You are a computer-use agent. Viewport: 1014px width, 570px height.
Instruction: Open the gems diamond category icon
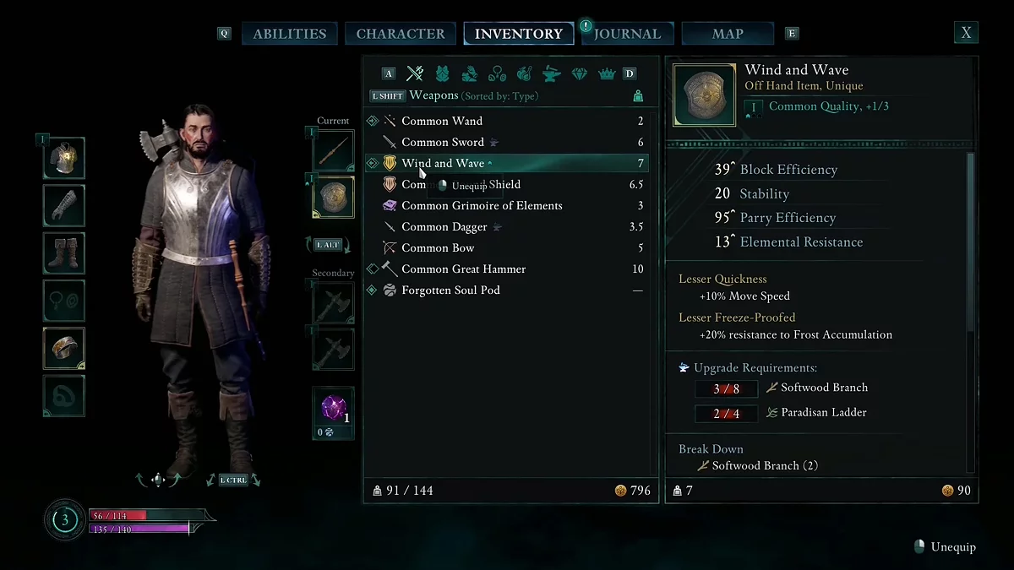coord(579,73)
